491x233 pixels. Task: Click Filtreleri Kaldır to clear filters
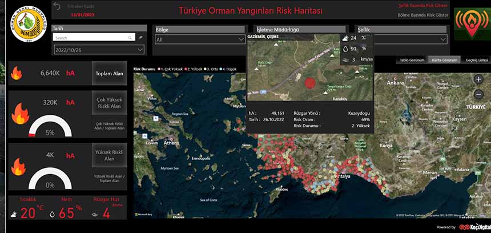[81, 6]
